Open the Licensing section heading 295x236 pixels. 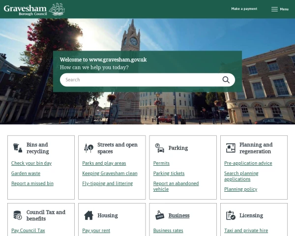click(251, 215)
